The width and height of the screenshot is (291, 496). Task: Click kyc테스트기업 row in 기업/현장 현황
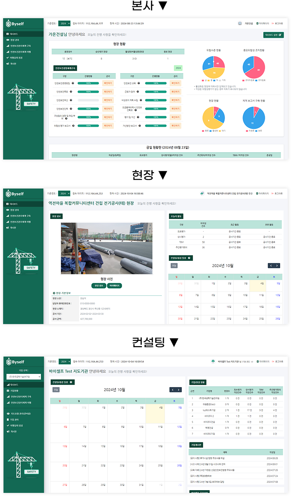click(x=237, y=410)
